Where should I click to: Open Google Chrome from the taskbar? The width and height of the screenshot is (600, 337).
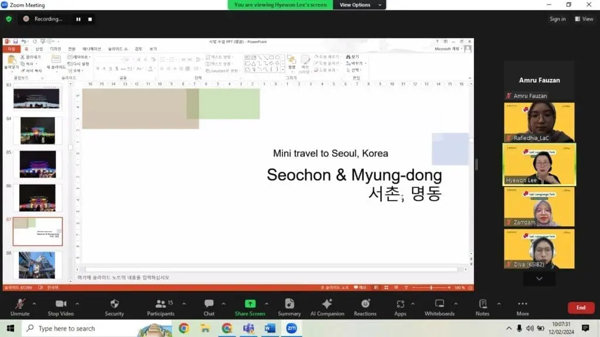[184, 328]
